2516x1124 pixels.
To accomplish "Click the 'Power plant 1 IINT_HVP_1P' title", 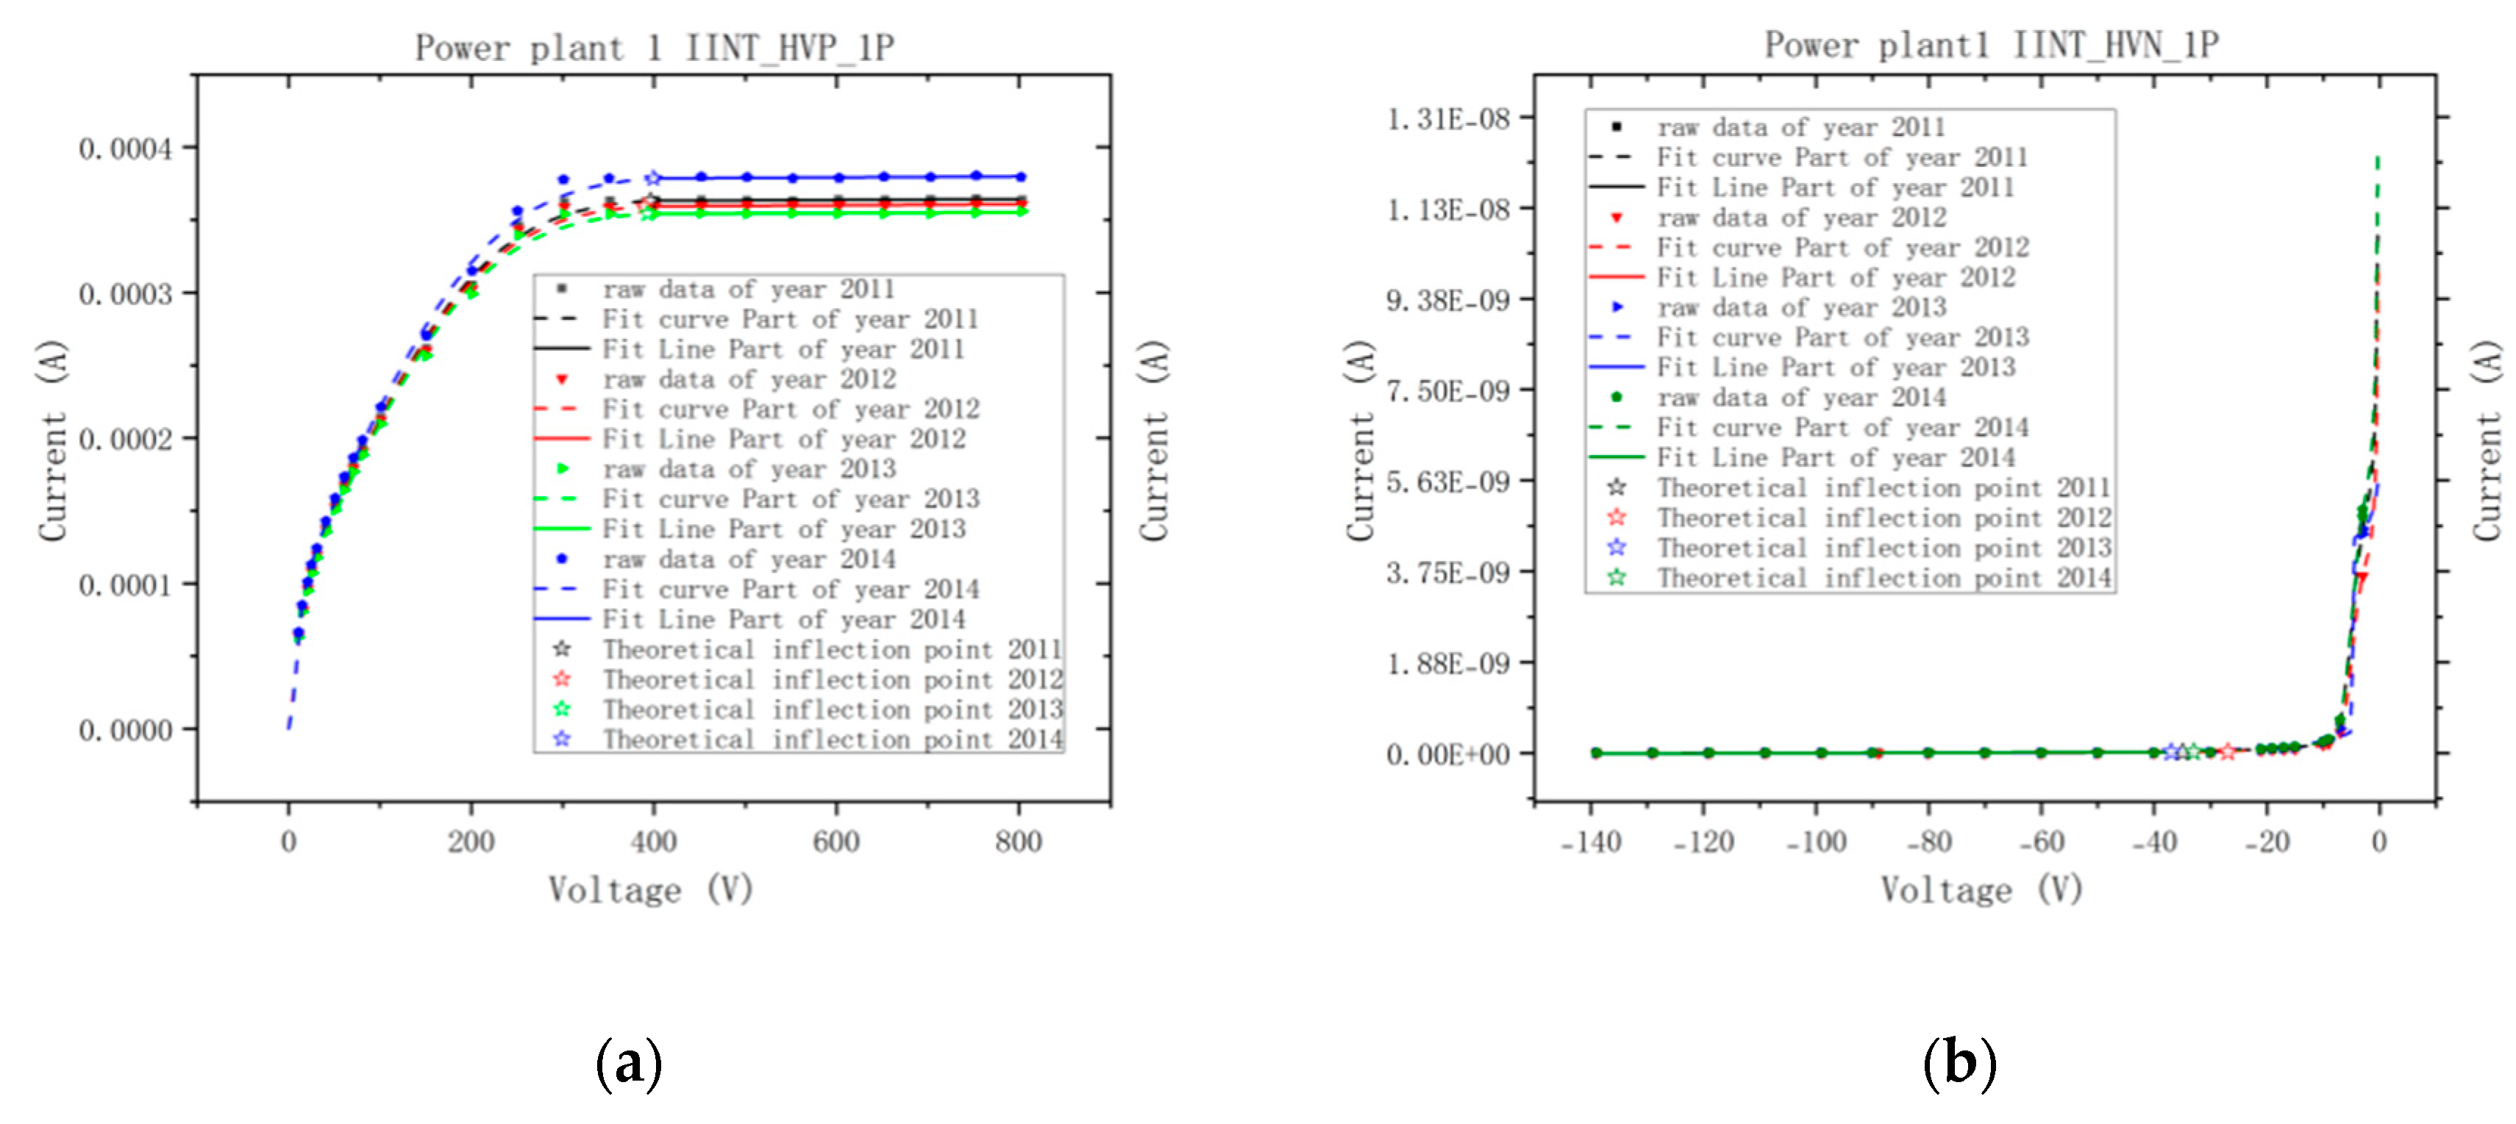I will click(655, 47).
